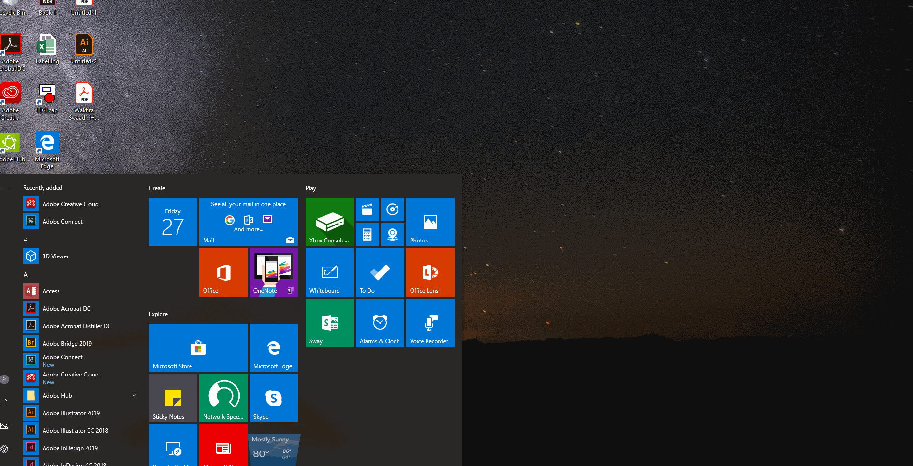Viewport: 913px width, 466px height.
Task: Open the Alarms & Clock tile
Action: (x=380, y=322)
